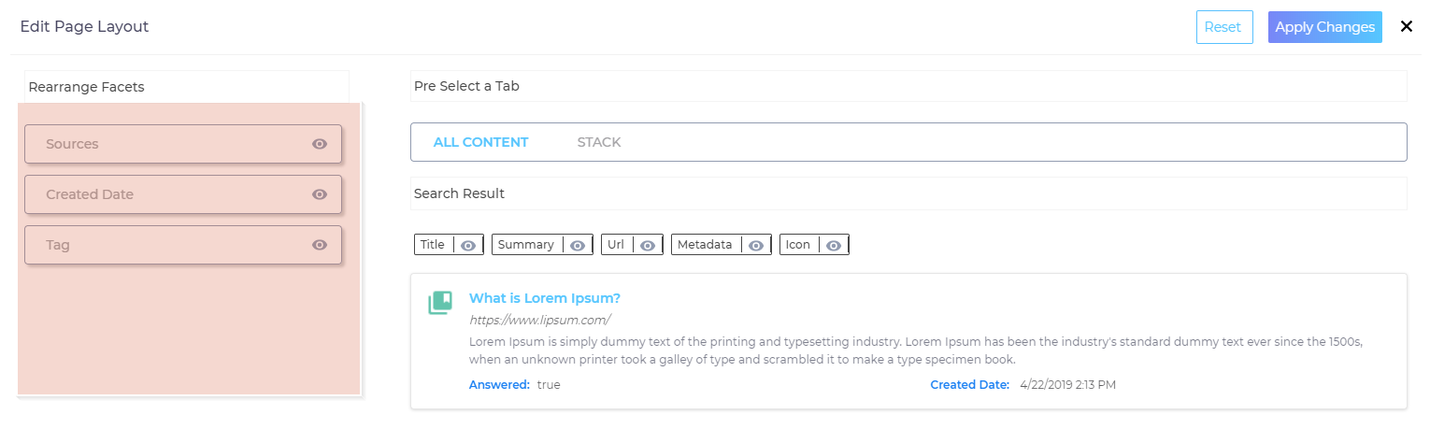Apply Changes to the page layout
This screenshot has width=1430, height=429.
pos(1324,27)
